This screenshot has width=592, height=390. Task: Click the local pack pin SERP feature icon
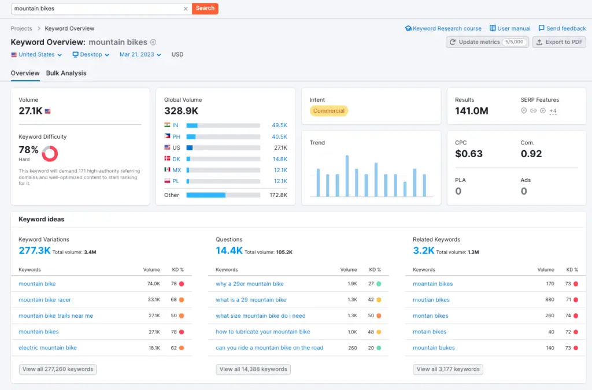tap(524, 111)
